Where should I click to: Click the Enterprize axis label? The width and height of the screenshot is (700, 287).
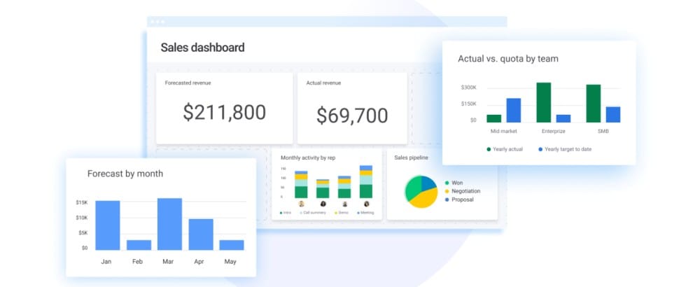pos(554,131)
